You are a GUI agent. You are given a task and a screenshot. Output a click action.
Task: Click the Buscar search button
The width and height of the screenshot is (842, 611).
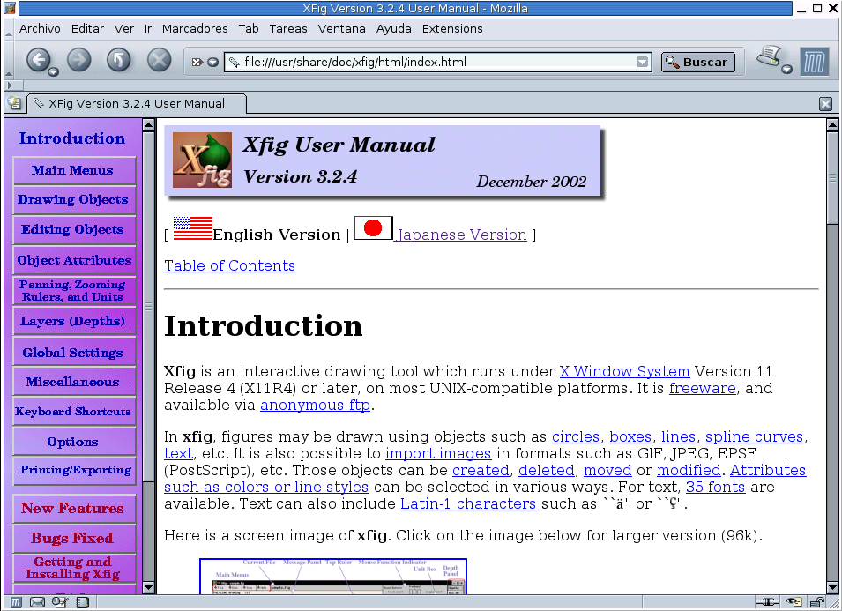click(697, 62)
